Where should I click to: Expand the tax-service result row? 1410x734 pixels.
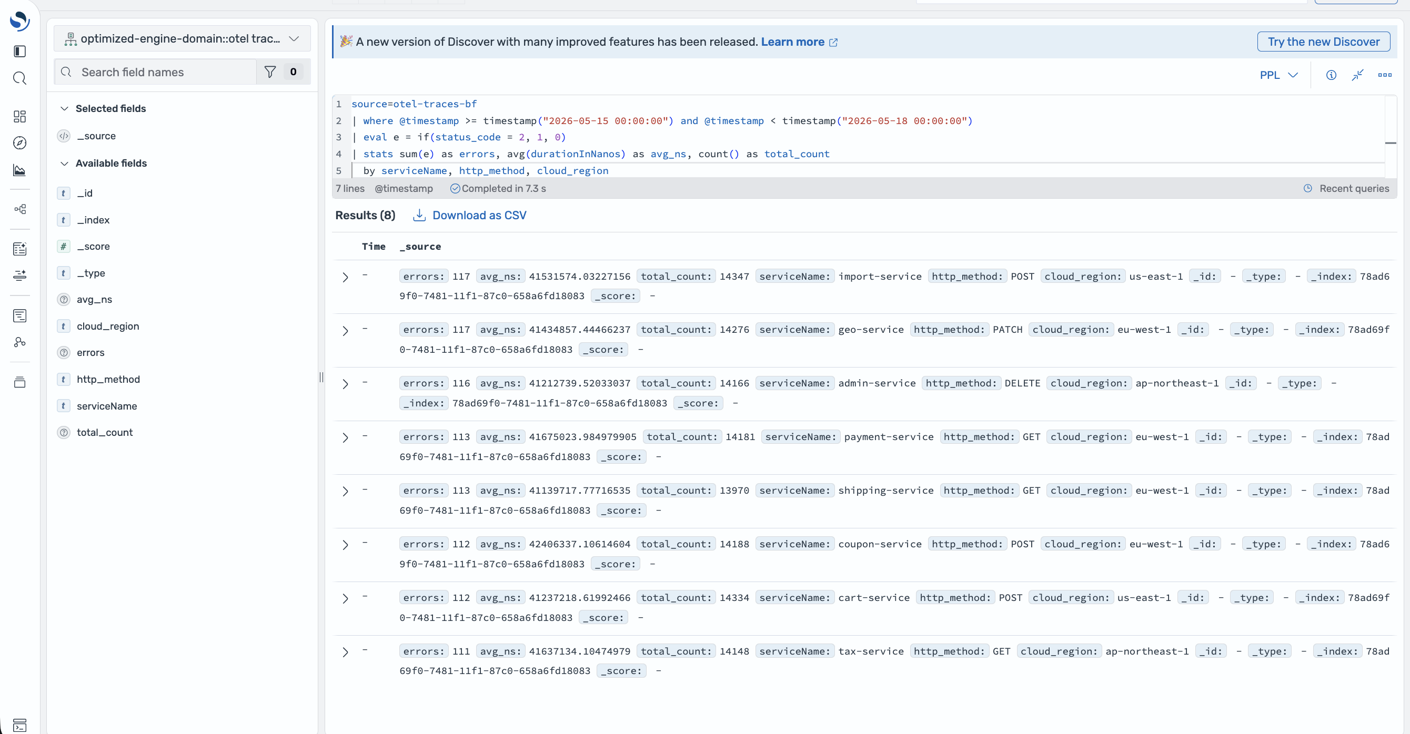[345, 653]
